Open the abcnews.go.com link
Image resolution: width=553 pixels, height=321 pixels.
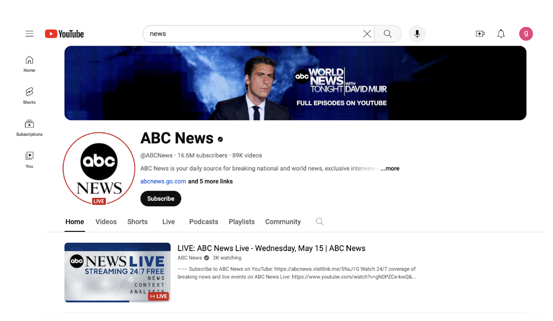coord(163,182)
